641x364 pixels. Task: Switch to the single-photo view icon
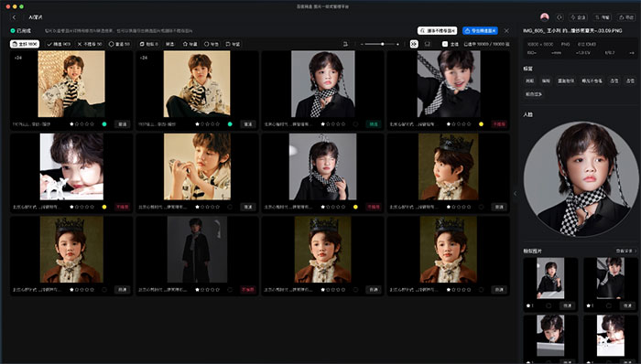pos(428,44)
